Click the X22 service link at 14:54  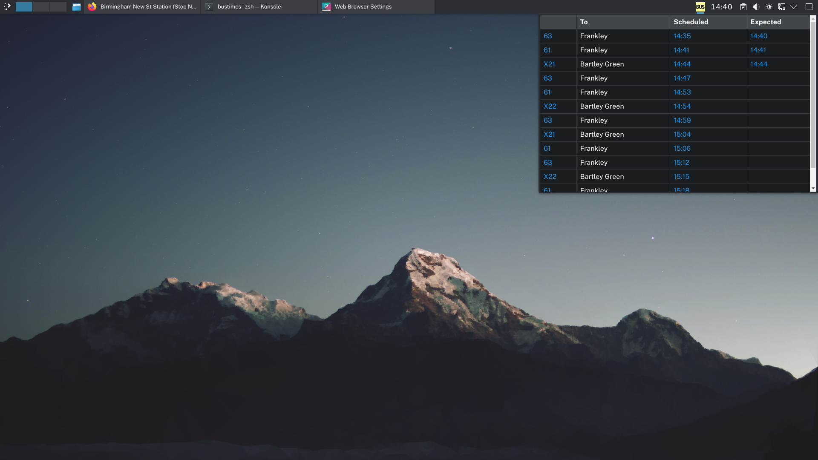(550, 106)
